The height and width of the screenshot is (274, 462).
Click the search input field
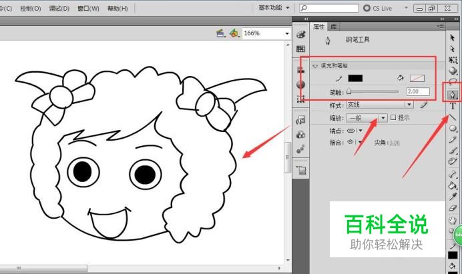click(x=329, y=8)
